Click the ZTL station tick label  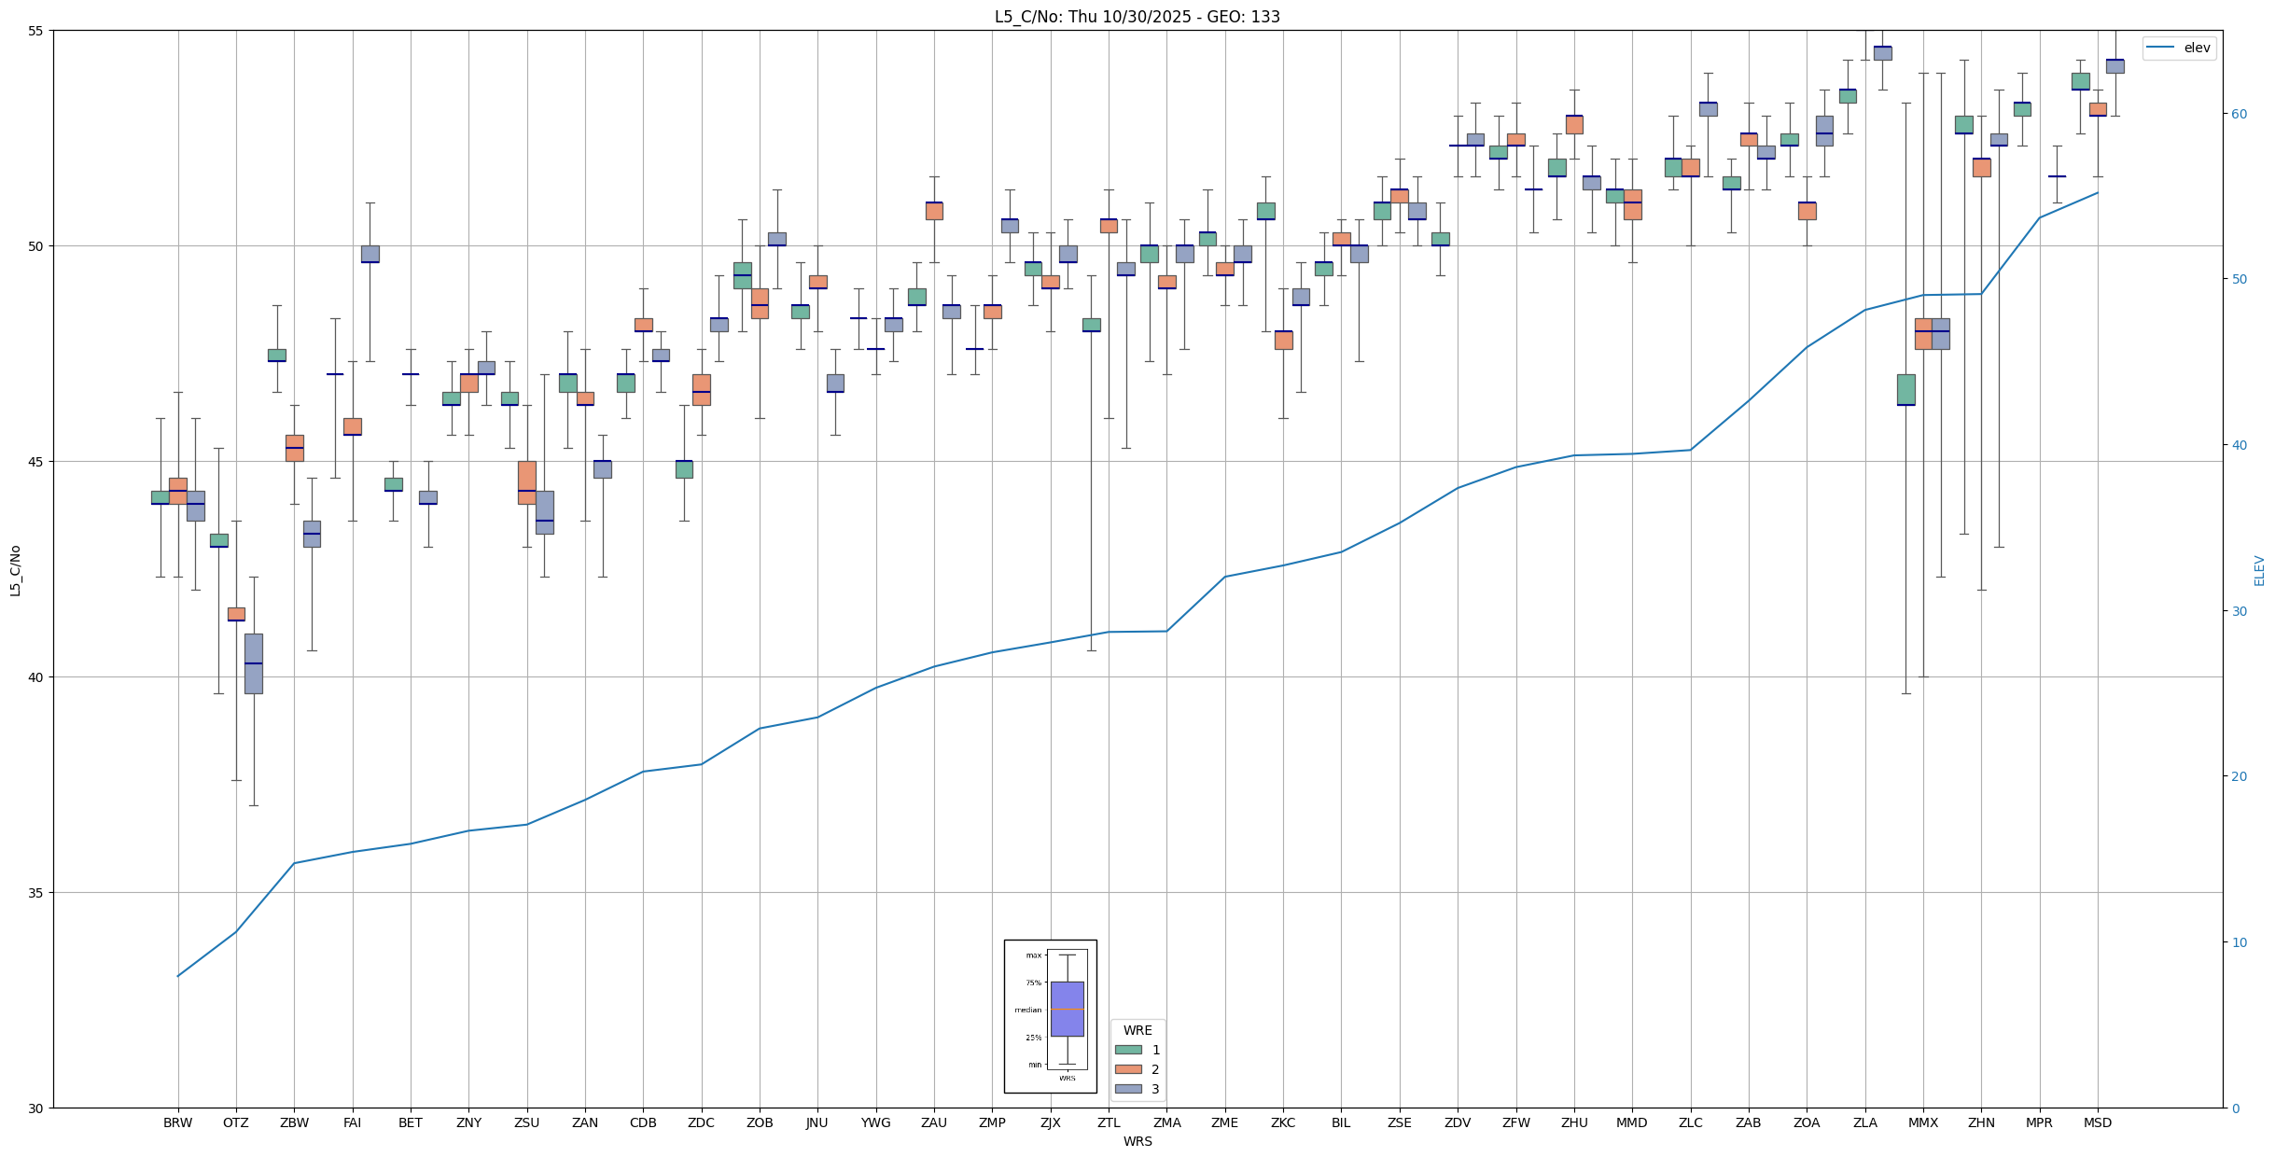1109,1122
